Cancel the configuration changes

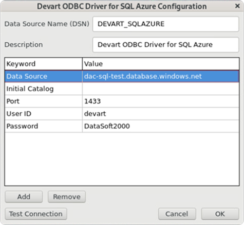tap(177, 214)
